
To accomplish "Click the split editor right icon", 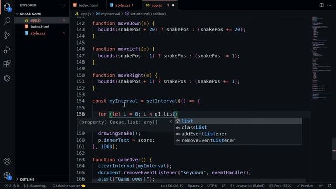I will tap(321, 5).
